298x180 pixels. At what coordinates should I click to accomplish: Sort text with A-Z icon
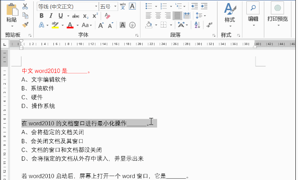(x=197, y=25)
